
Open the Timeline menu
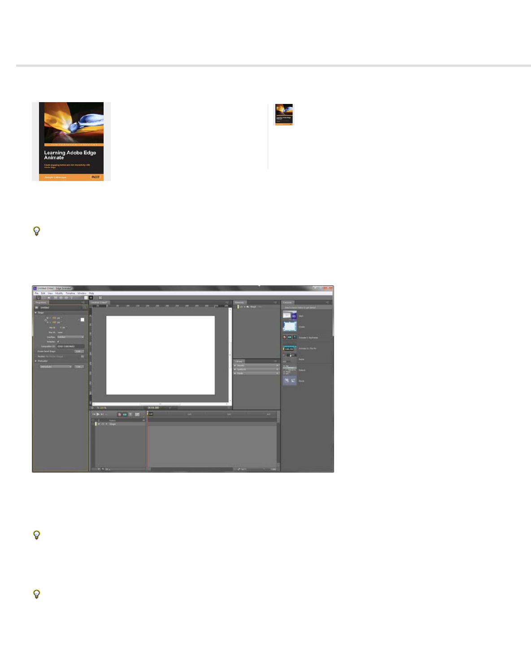(x=70, y=293)
